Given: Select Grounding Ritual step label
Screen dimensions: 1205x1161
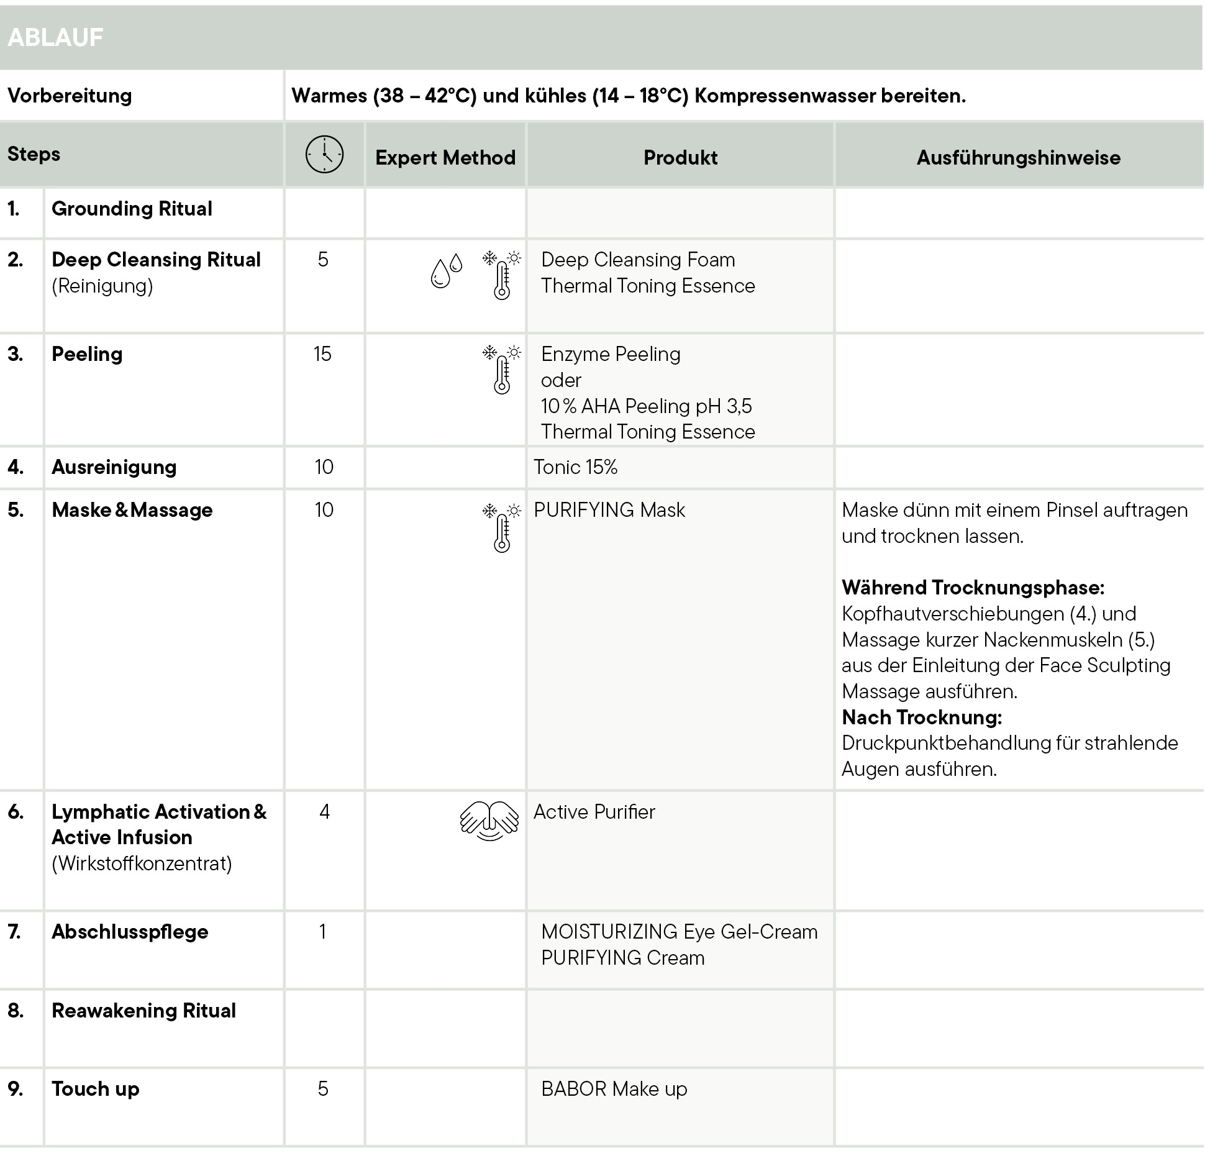Looking at the screenshot, I should [132, 209].
